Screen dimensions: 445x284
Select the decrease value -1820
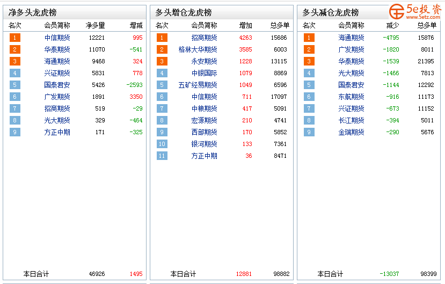tap(391, 49)
